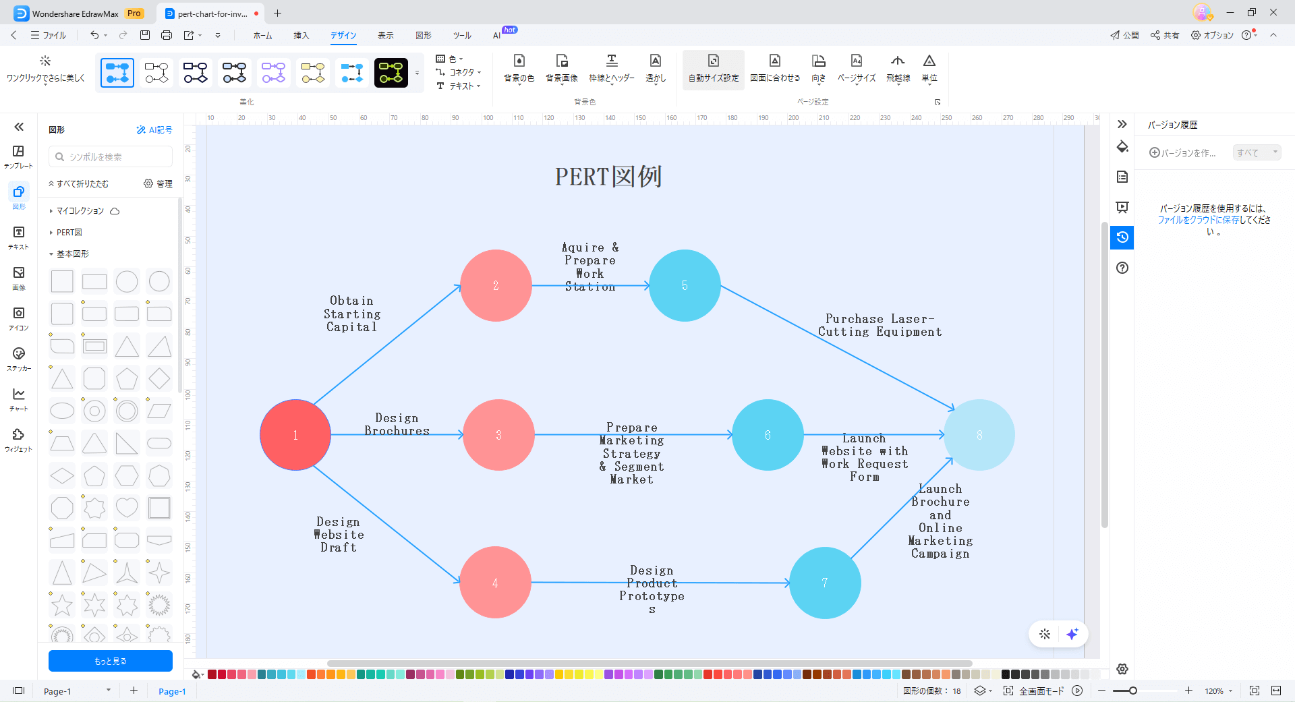This screenshot has height=702, width=1295.
Task: Open the Export icon in quick toolbar
Action: (189, 35)
